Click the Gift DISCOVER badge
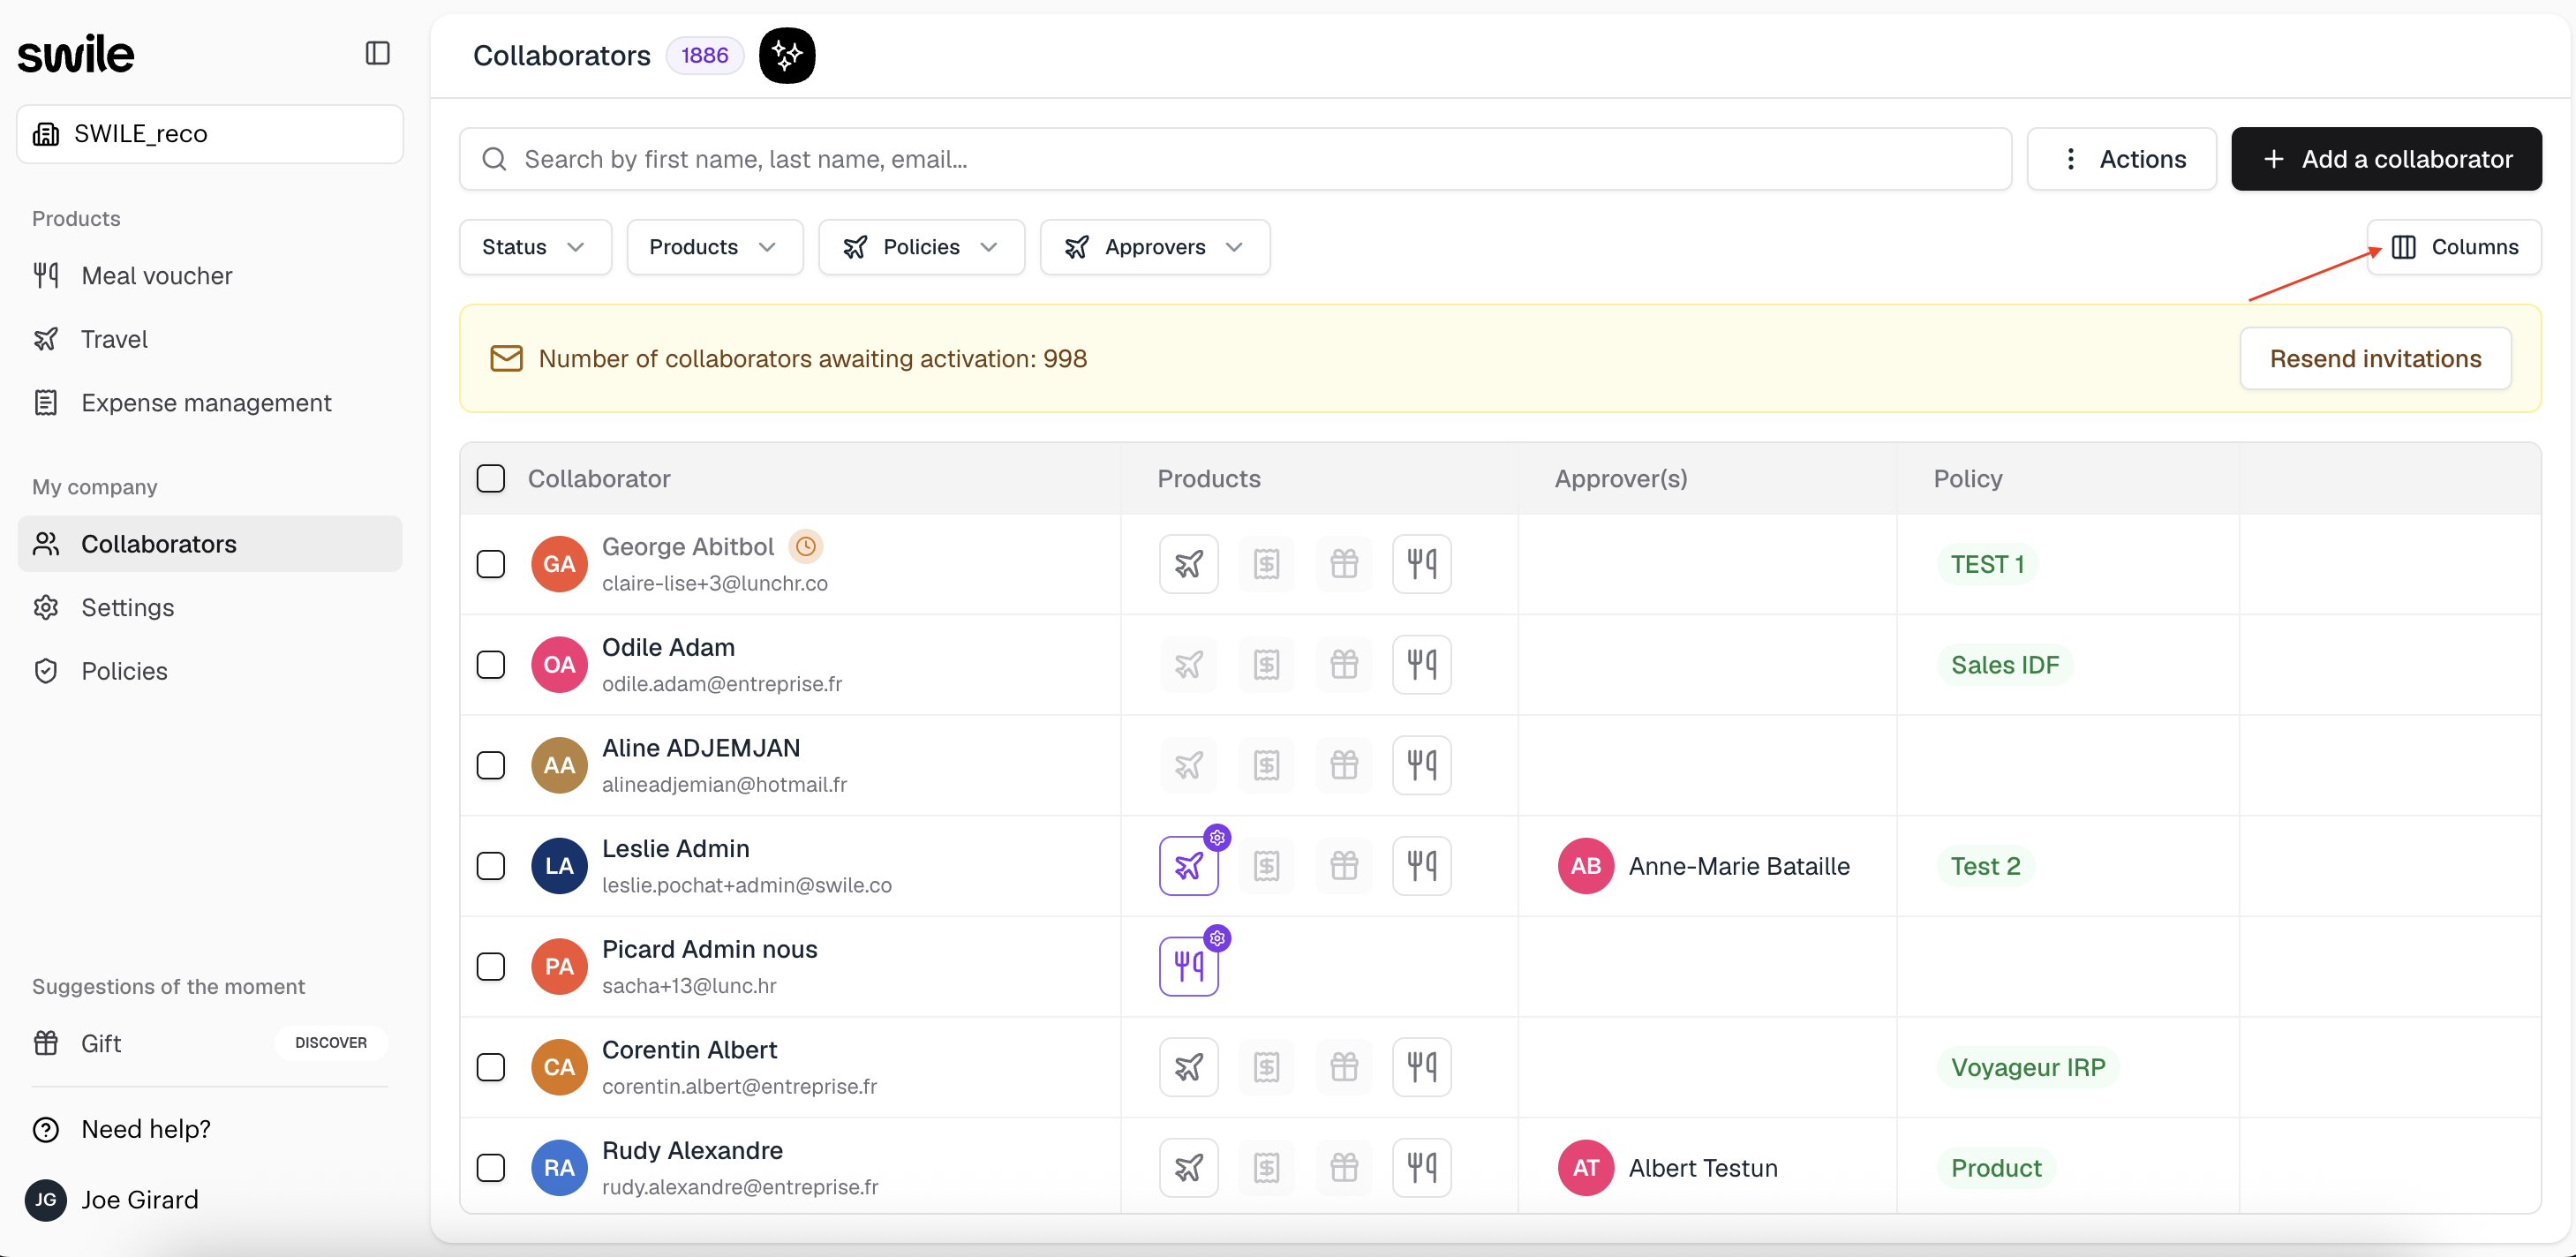2576x1257 pixels. click(331, 1042)
